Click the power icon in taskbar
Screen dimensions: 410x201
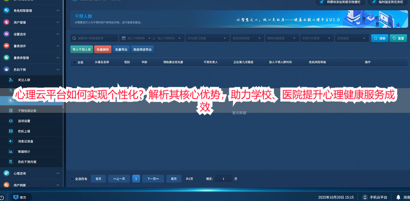pos(2,197)
